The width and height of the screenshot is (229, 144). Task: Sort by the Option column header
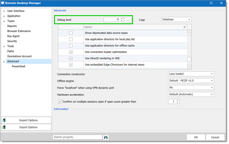point(135,27)
